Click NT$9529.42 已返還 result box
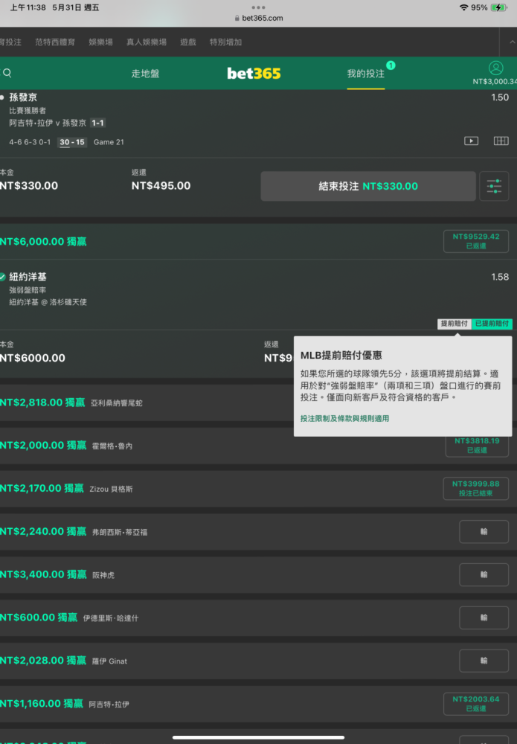This screenshot has width=517, height=744. tap(476, 241)
